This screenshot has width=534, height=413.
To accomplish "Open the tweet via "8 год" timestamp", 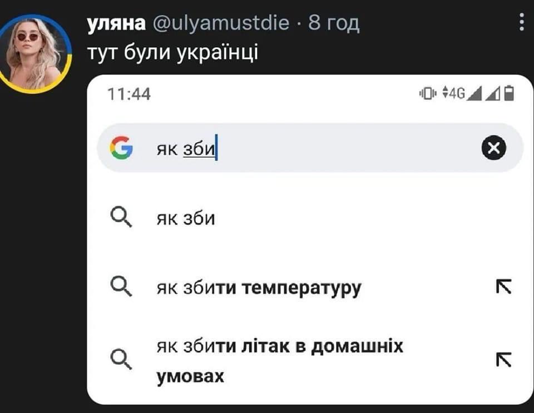I will [334, 23].
